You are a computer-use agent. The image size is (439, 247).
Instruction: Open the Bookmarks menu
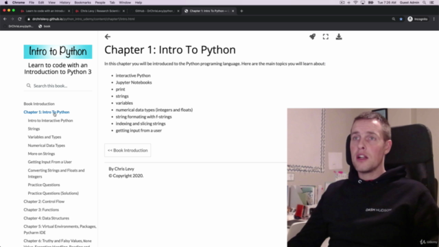[82, 3]
